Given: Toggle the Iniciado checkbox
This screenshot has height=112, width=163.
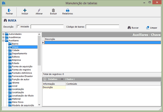Looking at the screenshot, I should [18, 27].
